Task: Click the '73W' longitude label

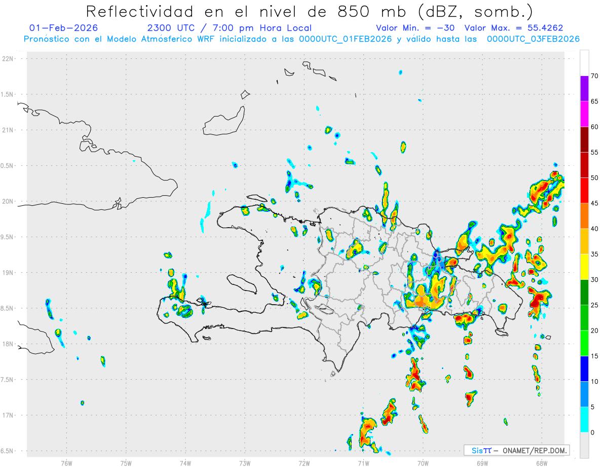Action: pyautogui.click(x=245, y=463)
